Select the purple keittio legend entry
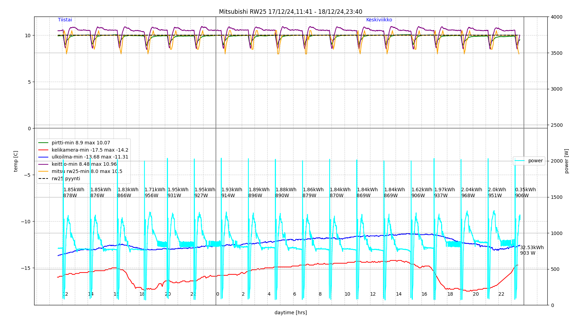577x327 pixels. [84, 164]
